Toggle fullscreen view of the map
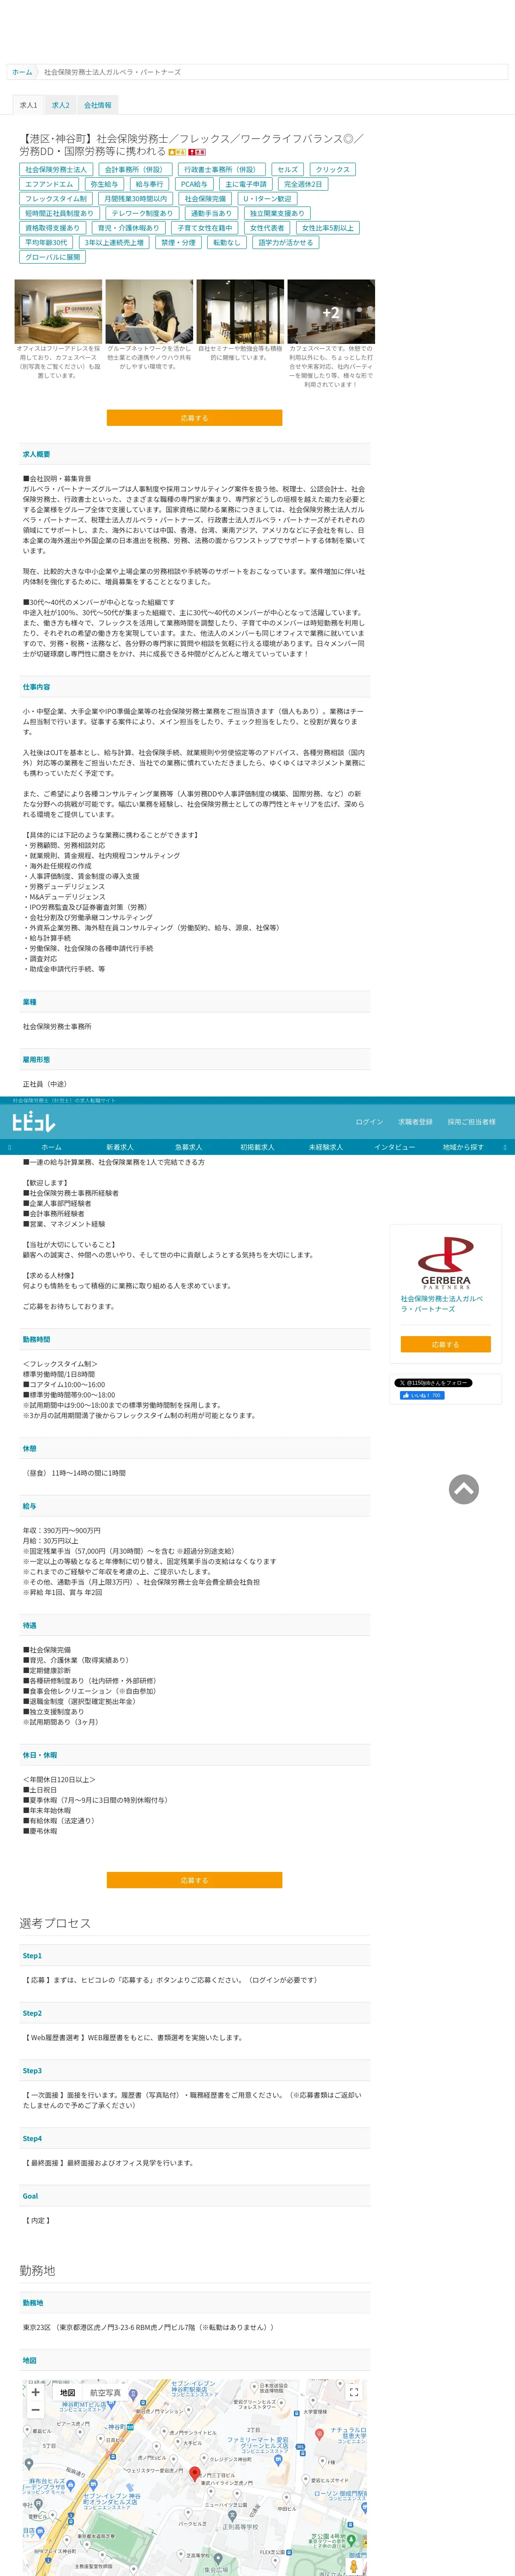 pyautogui.click(x=353, y=2392)
